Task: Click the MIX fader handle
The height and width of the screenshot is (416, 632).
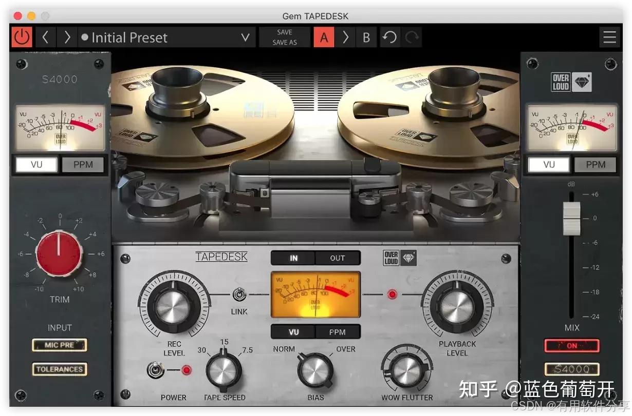Action: point(571,219)
